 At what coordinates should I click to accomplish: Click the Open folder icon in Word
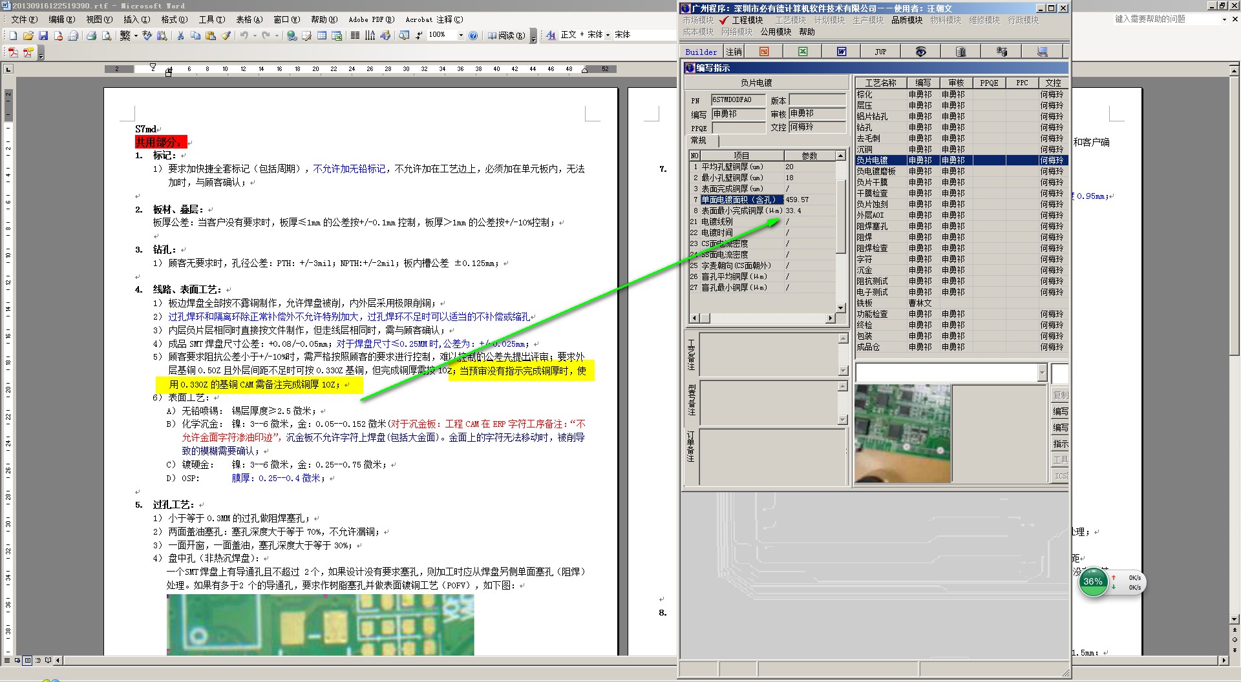[x=28, y=35]
